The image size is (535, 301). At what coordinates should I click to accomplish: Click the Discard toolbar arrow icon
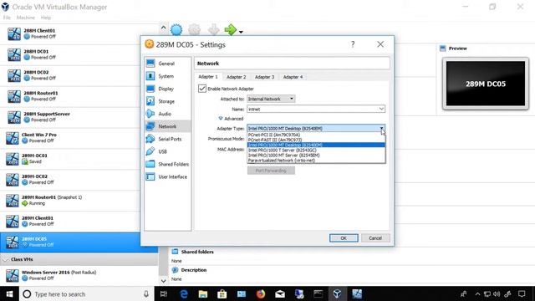pyautogui.click(x=214, y=30)
